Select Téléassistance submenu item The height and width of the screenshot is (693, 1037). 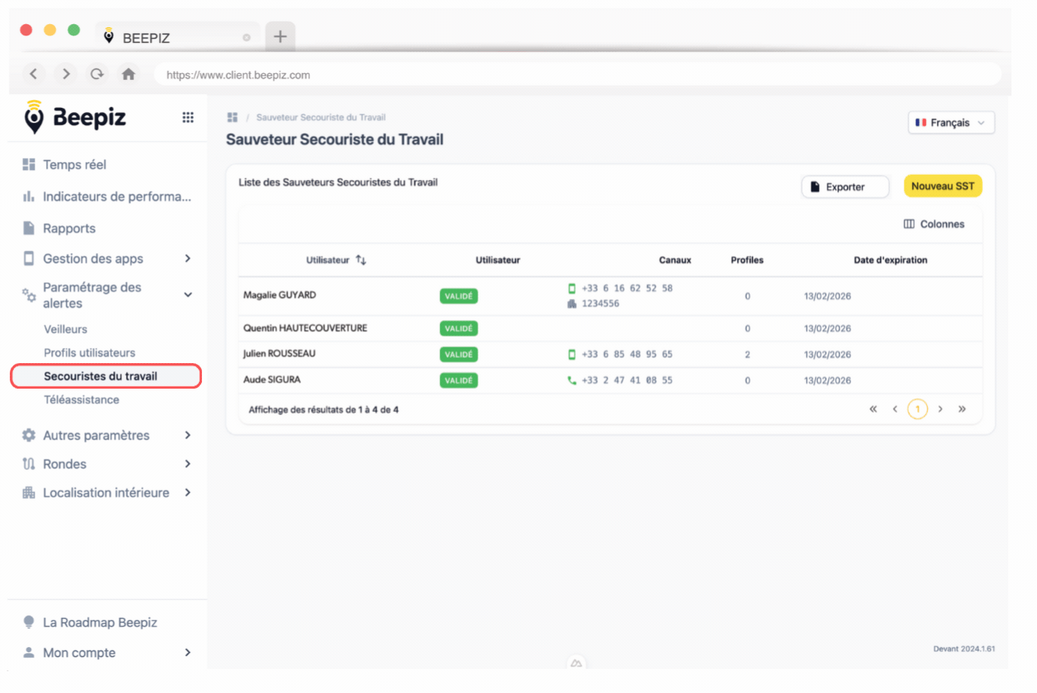(x=81, y=400)
